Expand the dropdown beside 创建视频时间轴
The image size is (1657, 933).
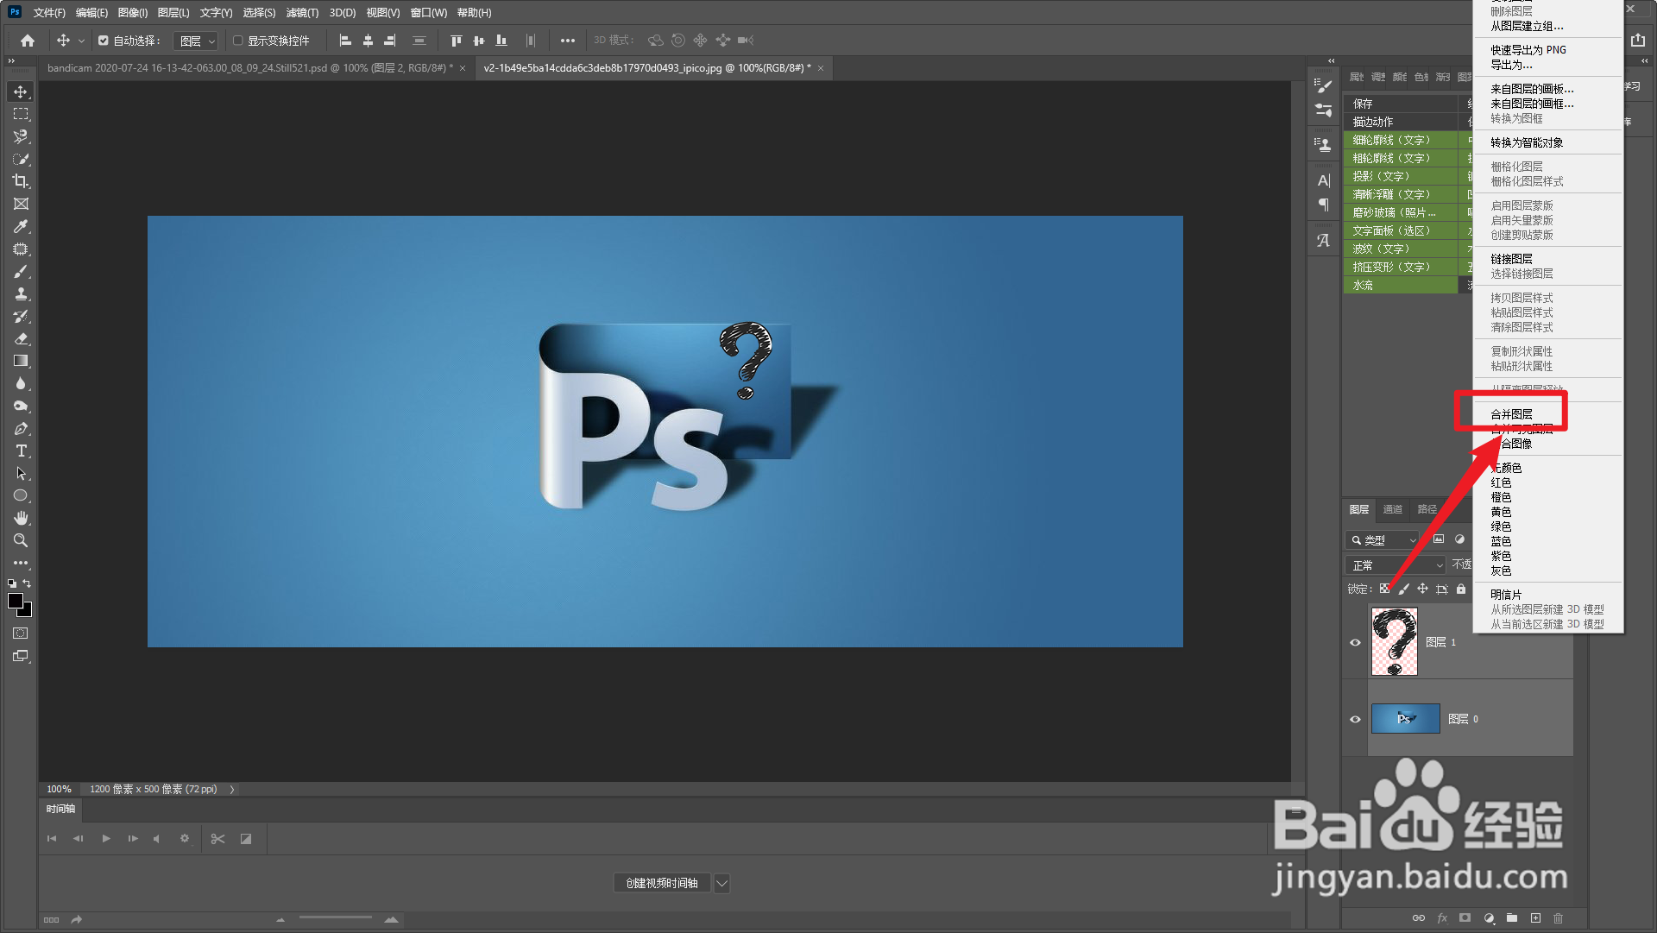point(722,883)
